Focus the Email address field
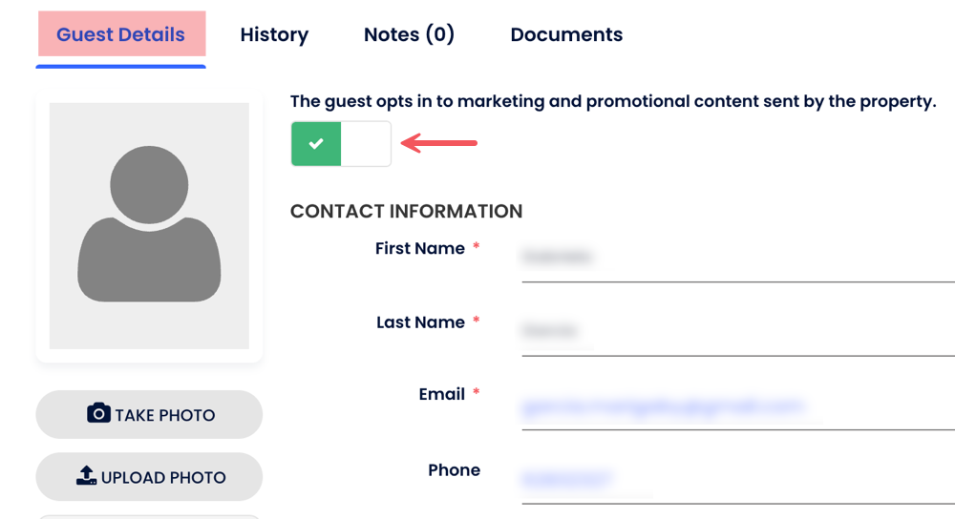 pyautogui.click(x=735, y=407)
